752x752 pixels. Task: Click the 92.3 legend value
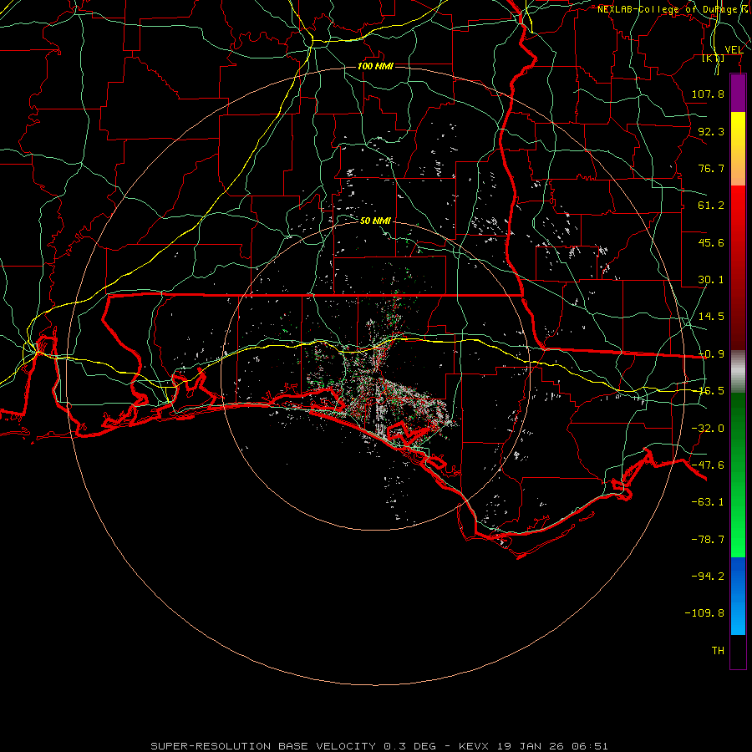711,131
